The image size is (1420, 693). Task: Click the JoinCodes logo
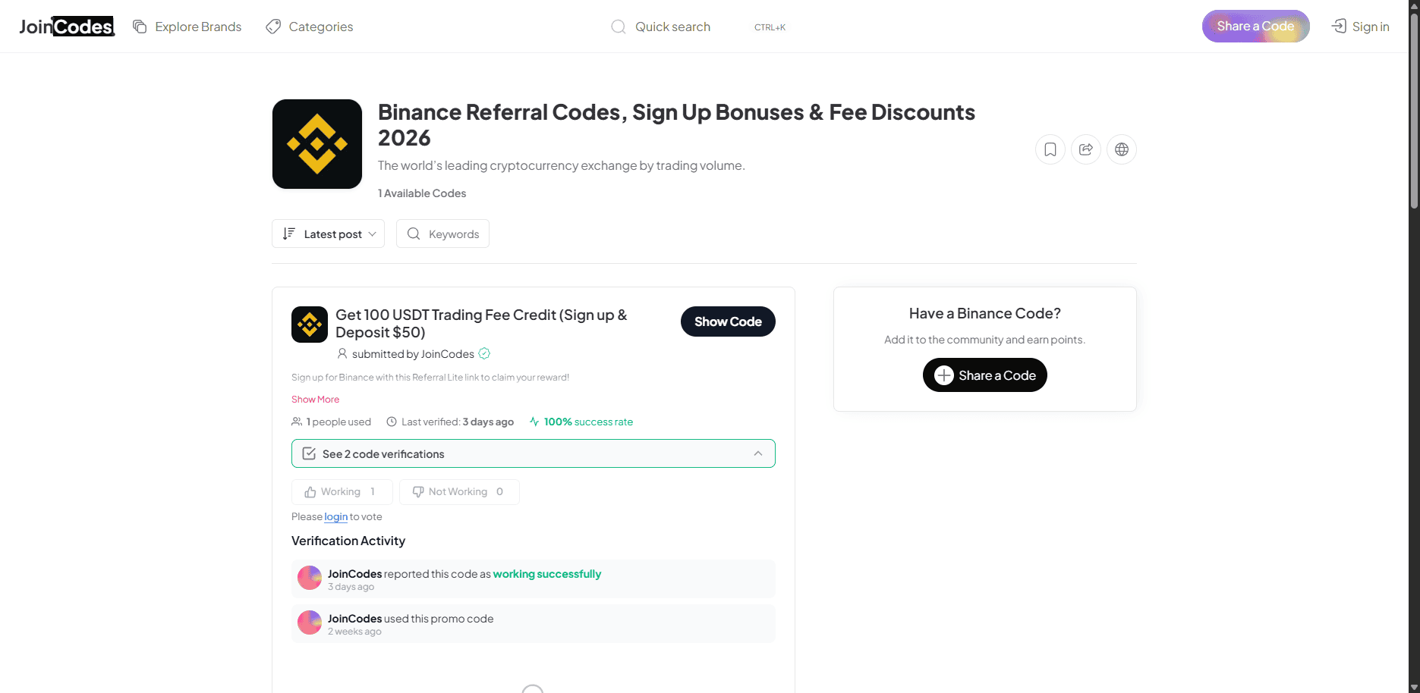click(67, 27)
